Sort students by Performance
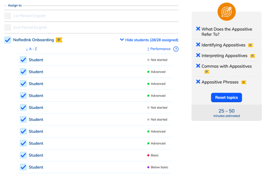The image size is (267, 174). pyautogui.click(x=159, y=49)
